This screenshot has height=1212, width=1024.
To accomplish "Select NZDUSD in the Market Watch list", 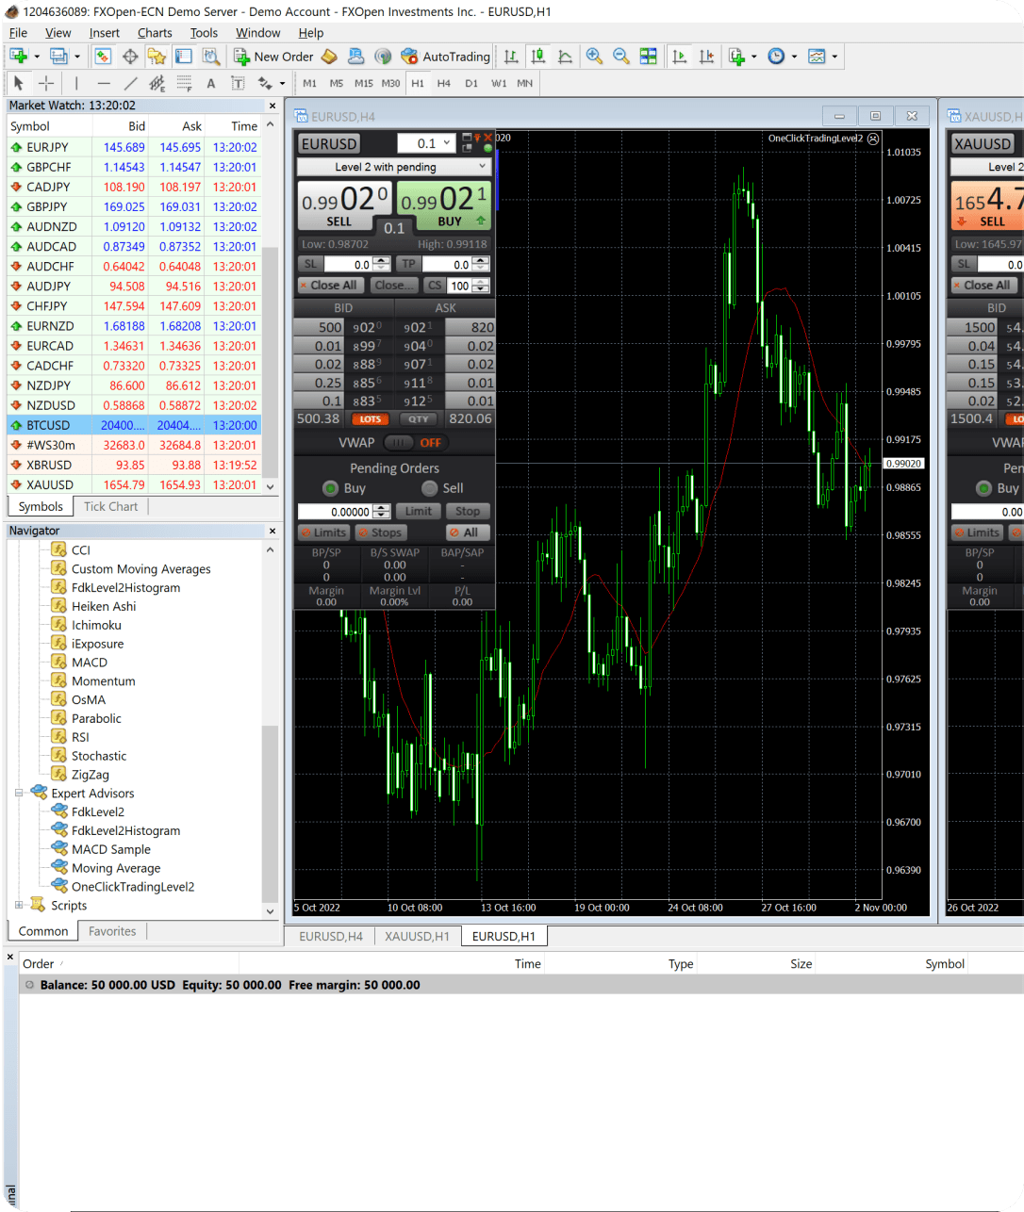I will pos(51,404).
